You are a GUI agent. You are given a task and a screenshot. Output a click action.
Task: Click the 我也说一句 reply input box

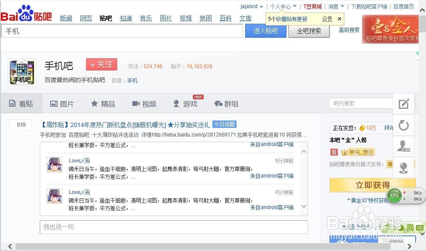click(174, 227)
